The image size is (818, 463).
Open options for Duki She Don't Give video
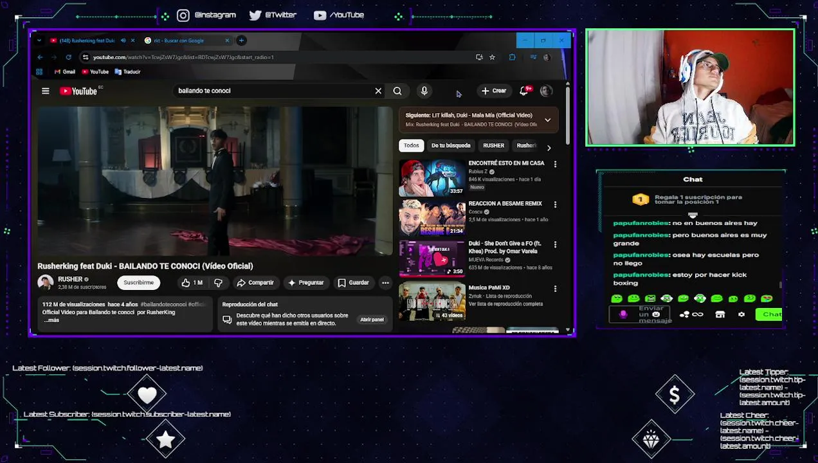555,244
